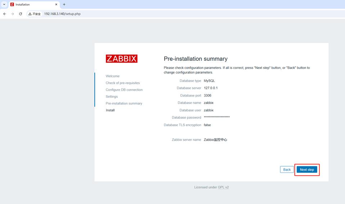Screen dimensions: 345x204
Task: Select the Install step
Action: [x=110, y=110]
